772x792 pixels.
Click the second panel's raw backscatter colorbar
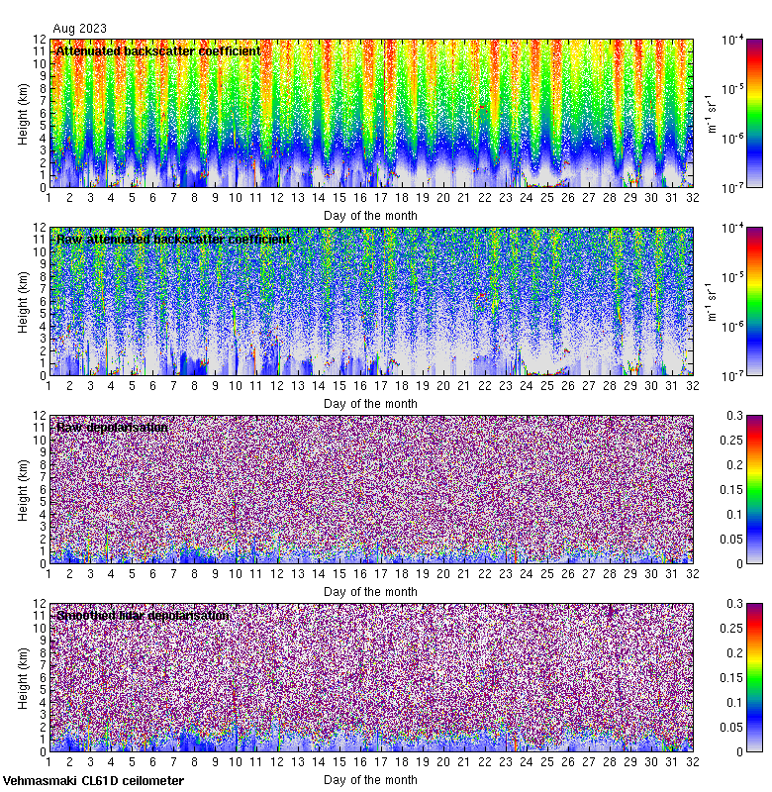tap(754, 301)
